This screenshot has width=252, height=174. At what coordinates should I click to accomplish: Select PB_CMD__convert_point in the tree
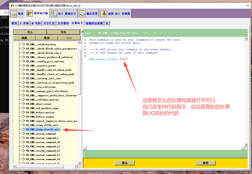(41, 66)
